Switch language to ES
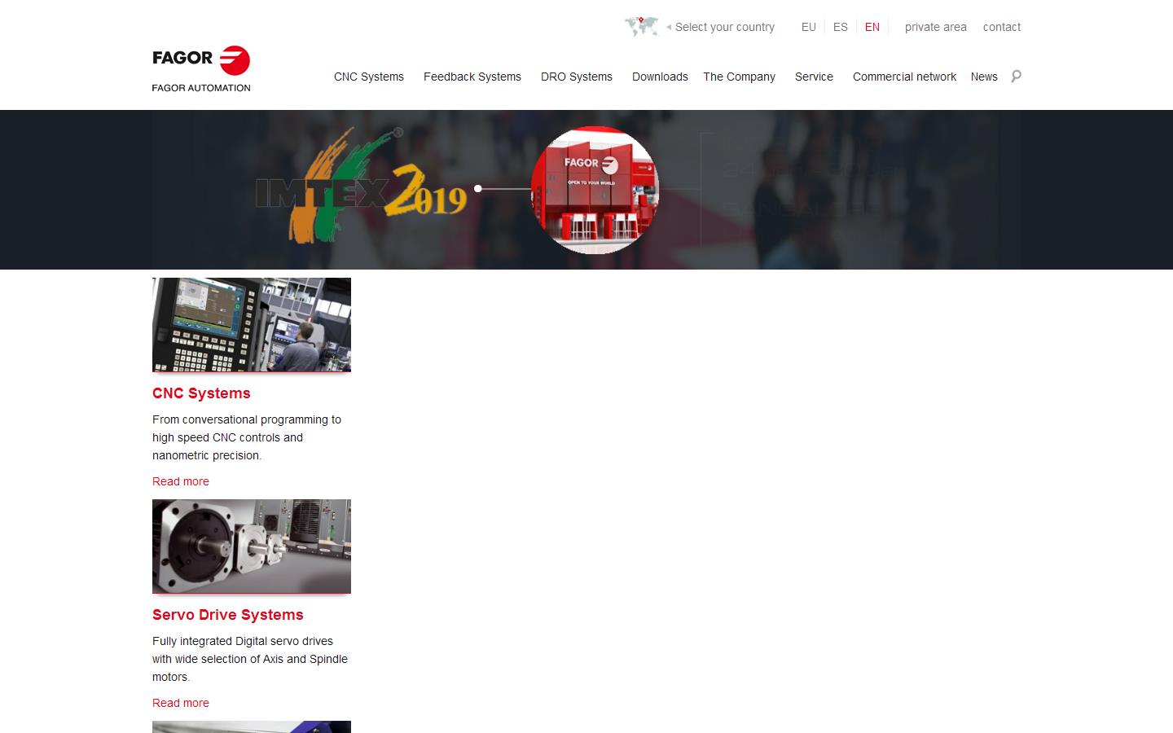1173x733 pixels. click(x=841, y=27)
